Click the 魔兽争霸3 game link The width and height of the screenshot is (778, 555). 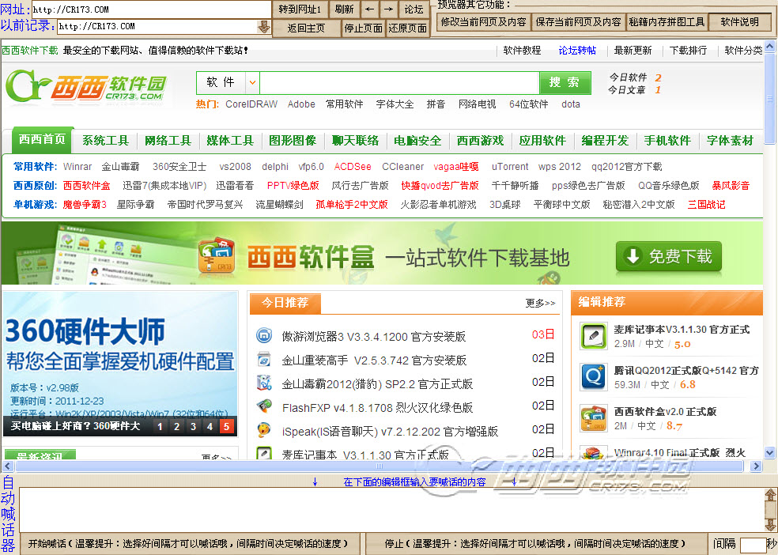[x=85, y=204]
